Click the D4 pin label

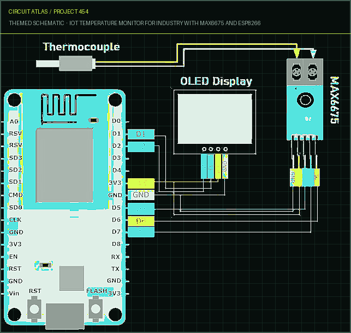116,171
